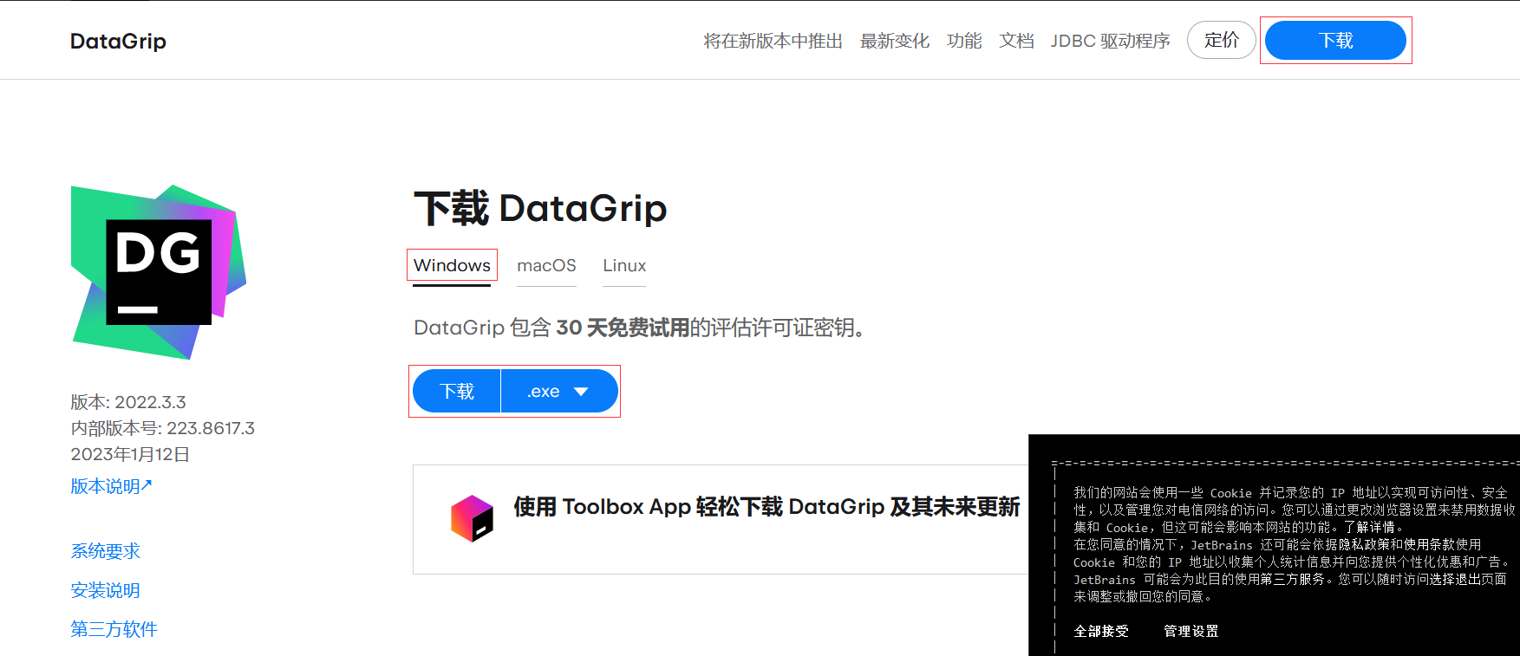Click the DG product logo image
The width and height of the screenshot is (1520, 656).
tap(158, 272)
